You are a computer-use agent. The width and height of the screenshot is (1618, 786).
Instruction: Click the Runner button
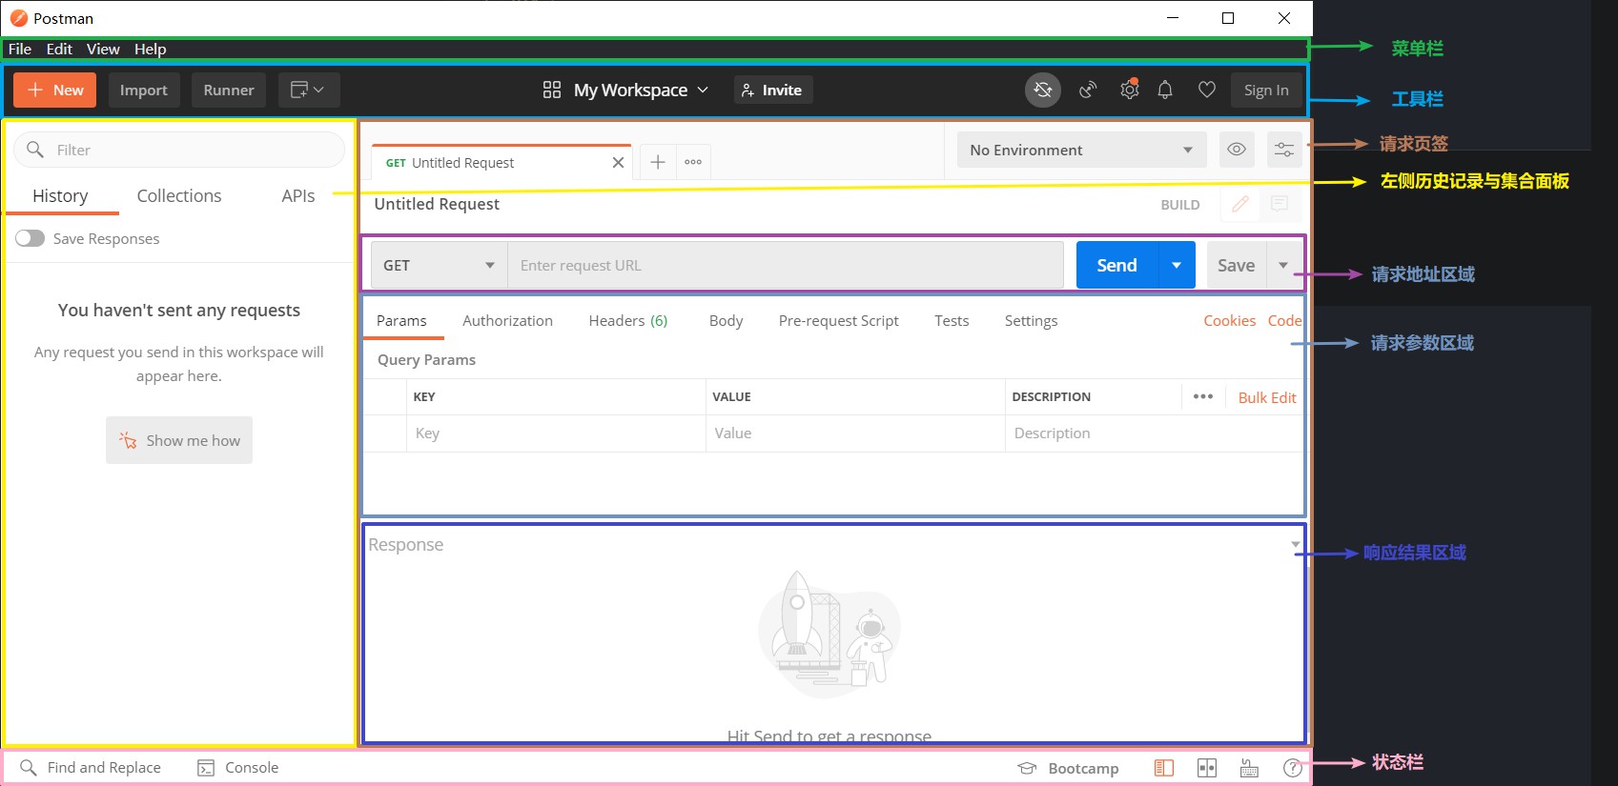coord(229,90)
